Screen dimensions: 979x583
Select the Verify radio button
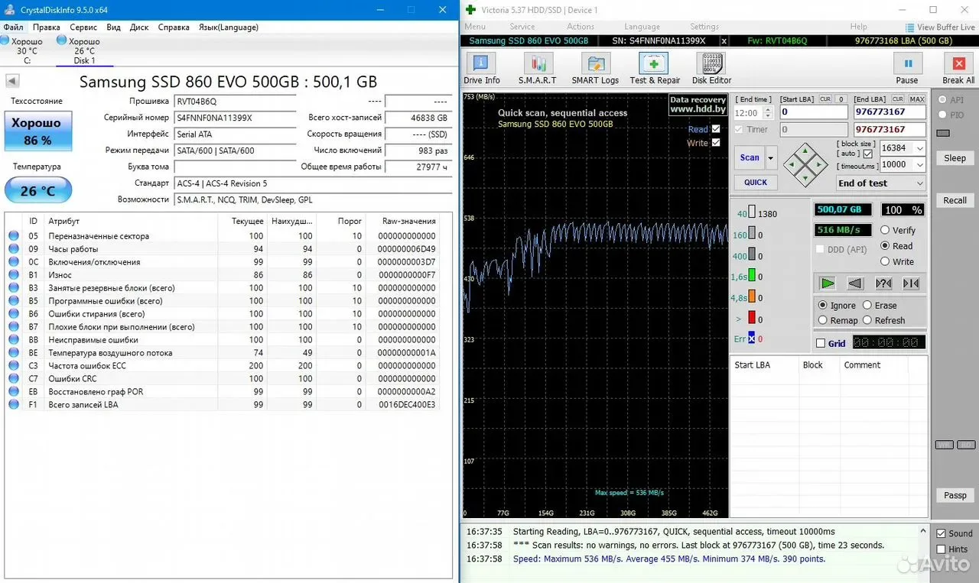885,230
